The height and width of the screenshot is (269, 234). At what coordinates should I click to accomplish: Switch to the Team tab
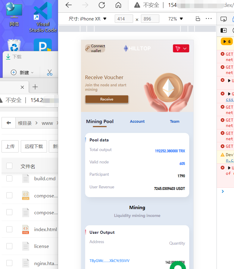point(175,122)
